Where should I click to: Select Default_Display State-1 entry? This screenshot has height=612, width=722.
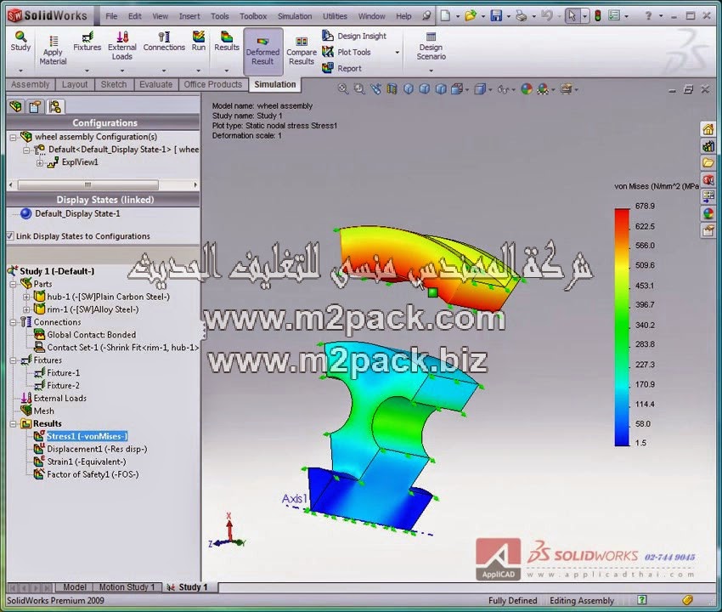click(x=77, y=213)
